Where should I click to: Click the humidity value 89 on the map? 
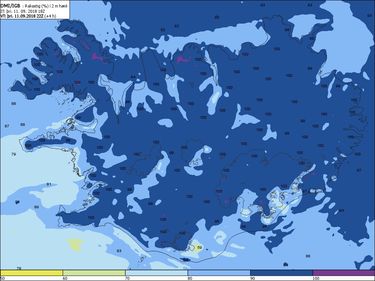click(x=36, y=207)
